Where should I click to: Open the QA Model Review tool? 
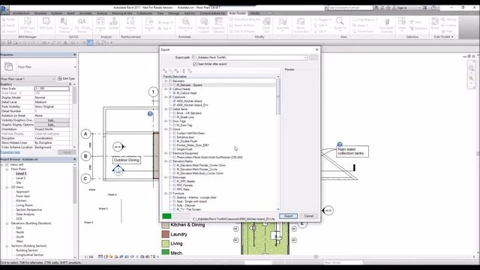pos(82,25)
